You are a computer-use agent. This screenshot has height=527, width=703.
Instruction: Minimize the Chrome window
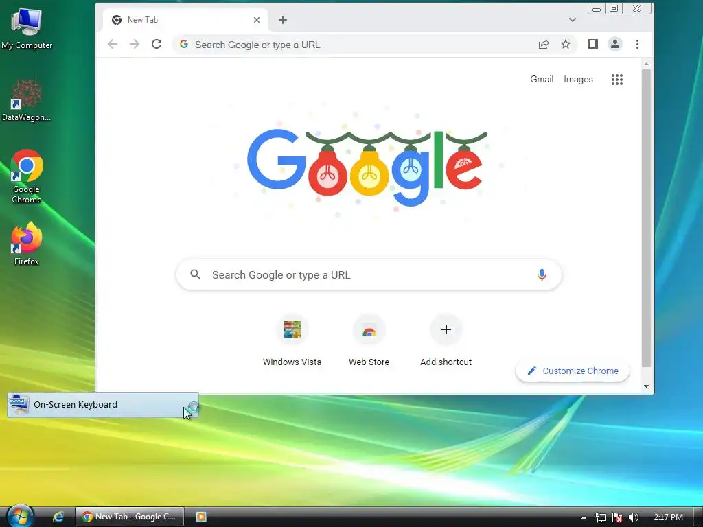coord(596,8)
